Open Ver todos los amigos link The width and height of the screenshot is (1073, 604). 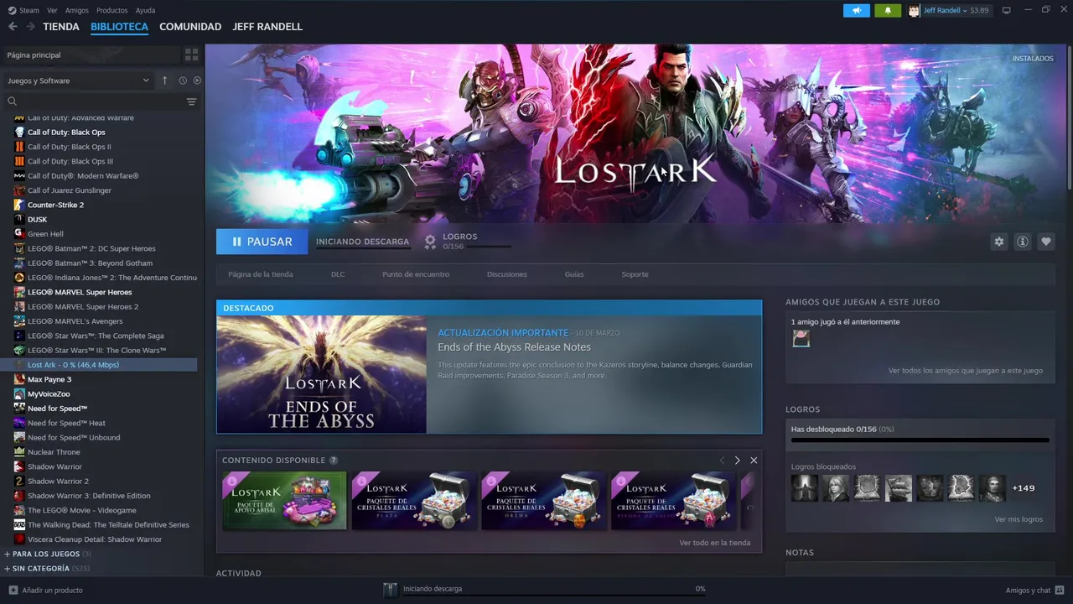click(966, 370)
